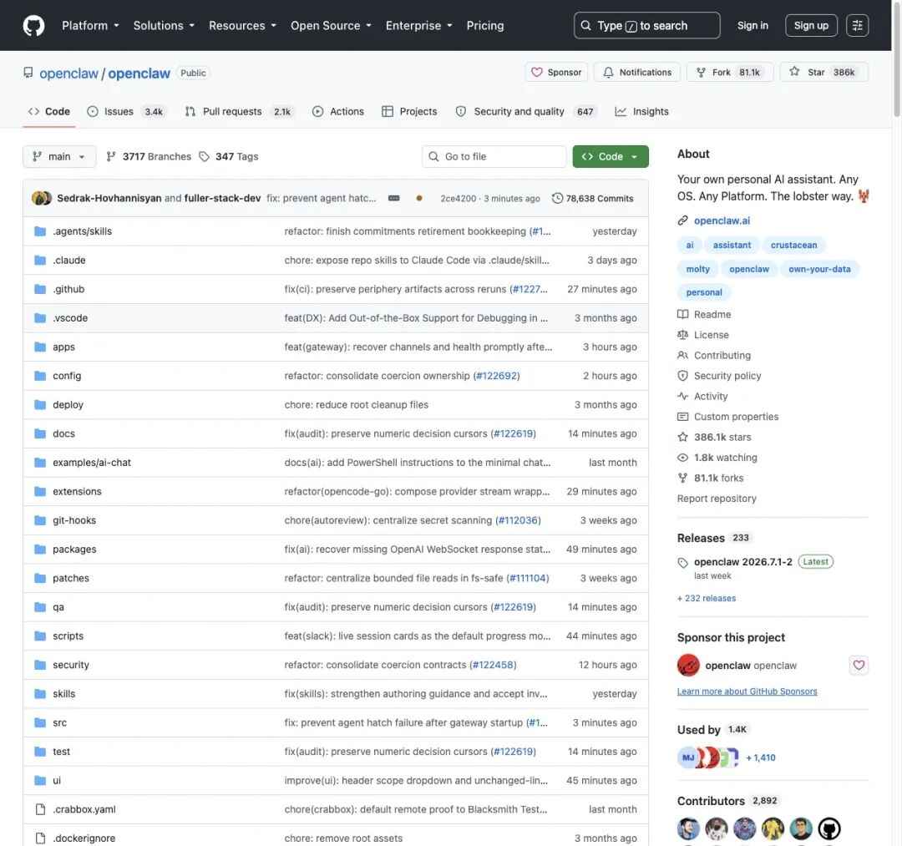
Task: Focus the Go to file input
Action: pos(494,156)
